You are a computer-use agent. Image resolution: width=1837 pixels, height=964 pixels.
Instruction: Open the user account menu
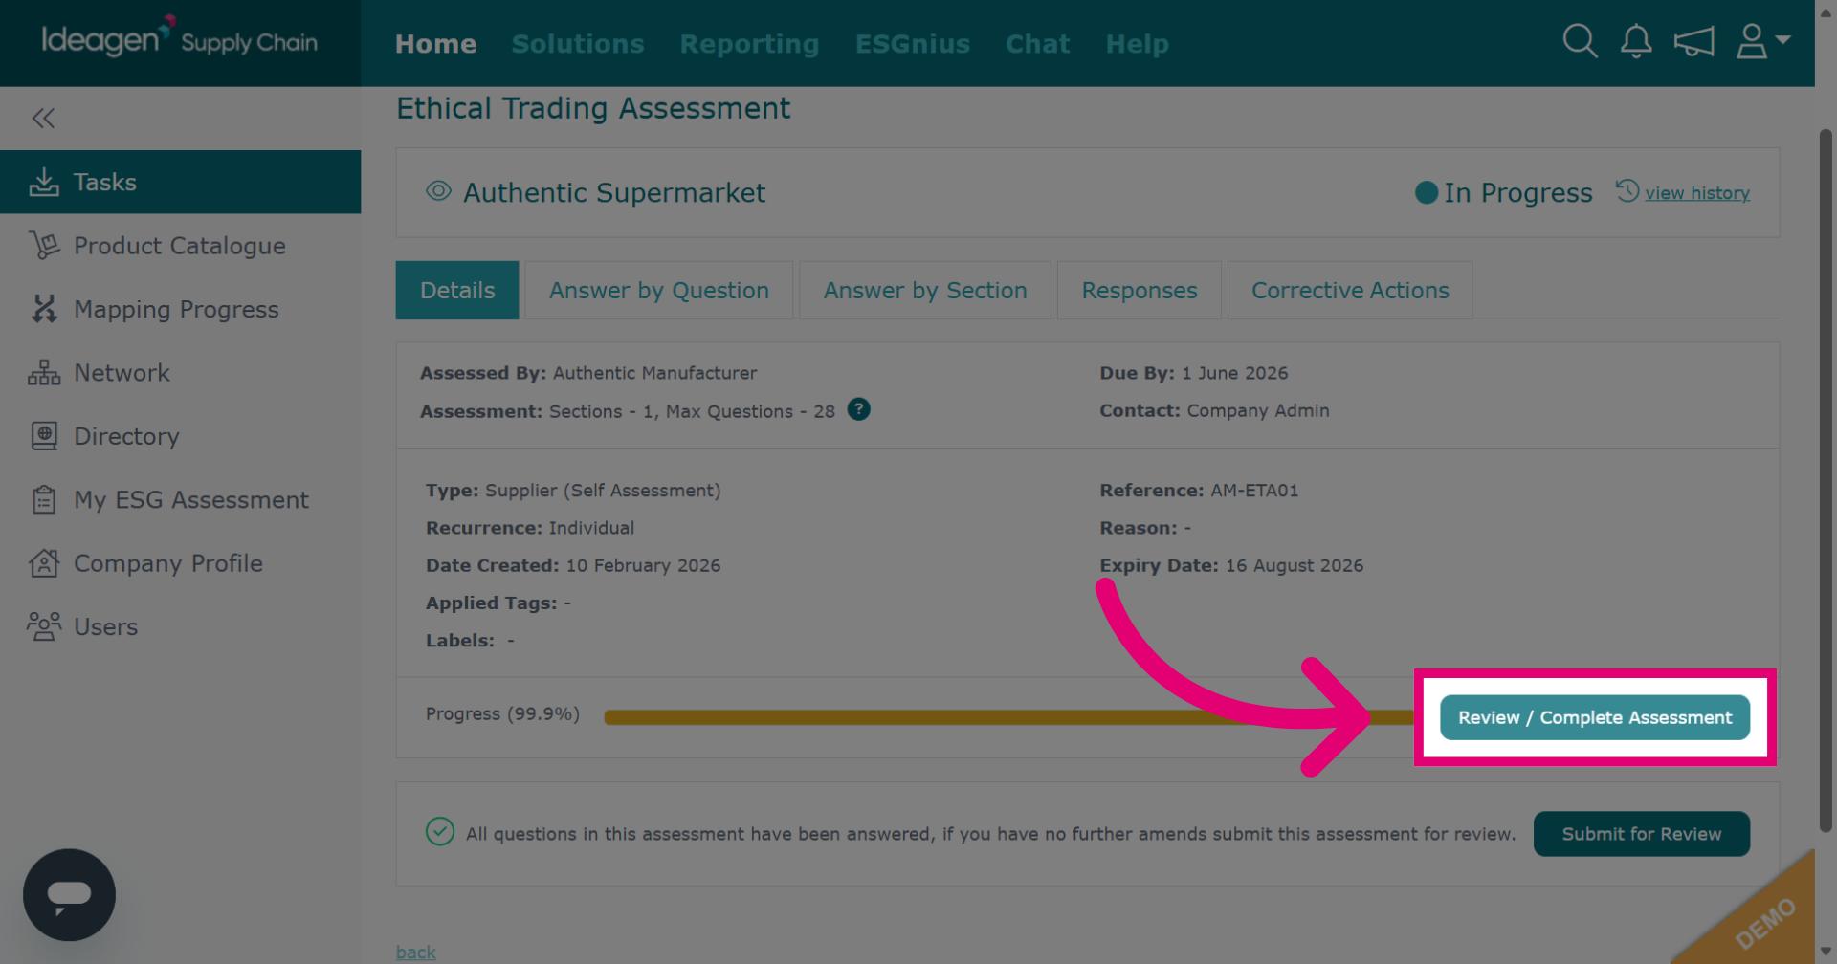click(x=1762, y=41)
